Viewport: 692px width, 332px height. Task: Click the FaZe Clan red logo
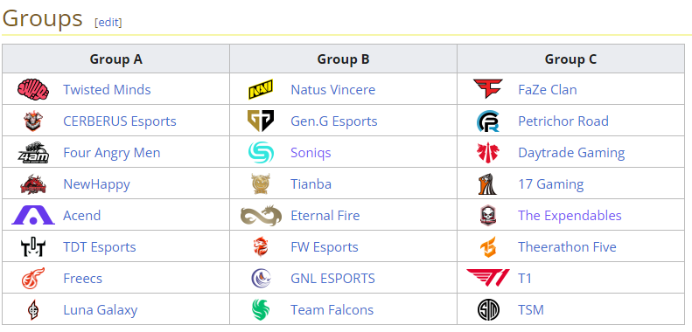488,89
